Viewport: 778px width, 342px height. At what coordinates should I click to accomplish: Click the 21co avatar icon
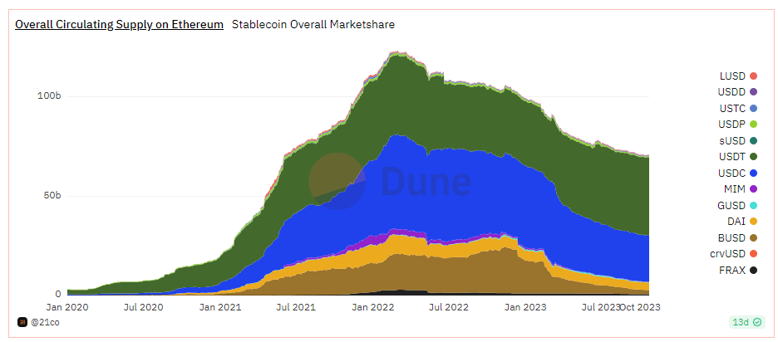coord(22,322)
